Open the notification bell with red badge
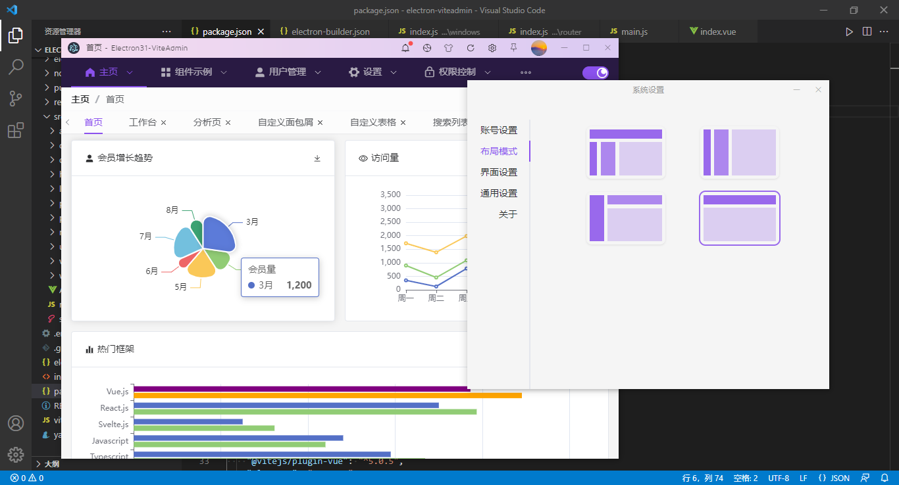Image resolution: width=899 pixels, height=485 pixels. pyautogui.click(x=405, y=47)
